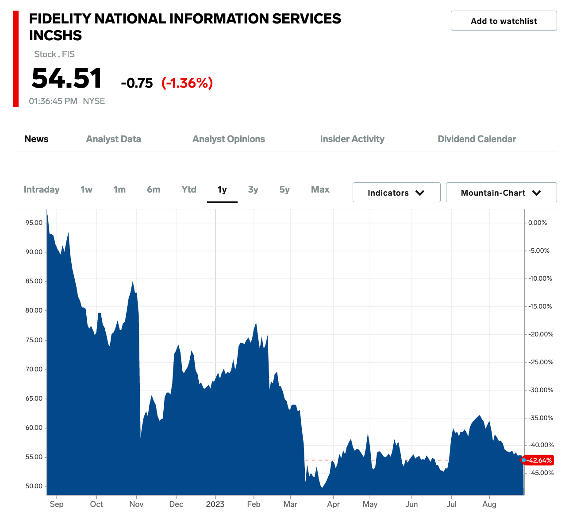
Task: Click the 0.00% axis label
Action: pyautogui.click(x=538, y=223)
